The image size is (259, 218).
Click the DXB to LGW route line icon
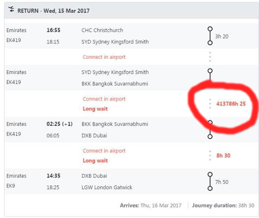210,182
